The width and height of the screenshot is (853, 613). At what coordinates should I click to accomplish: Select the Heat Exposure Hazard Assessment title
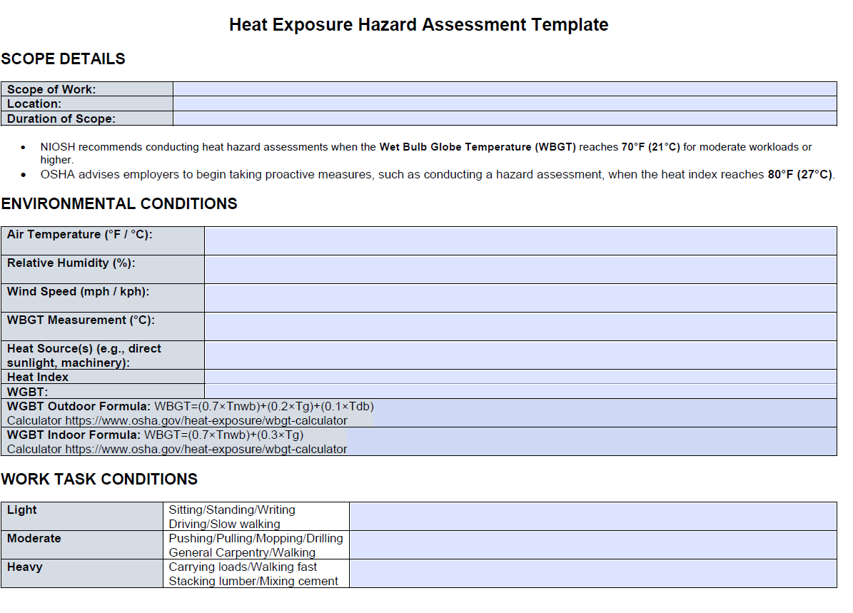click(x=418, y=24)
